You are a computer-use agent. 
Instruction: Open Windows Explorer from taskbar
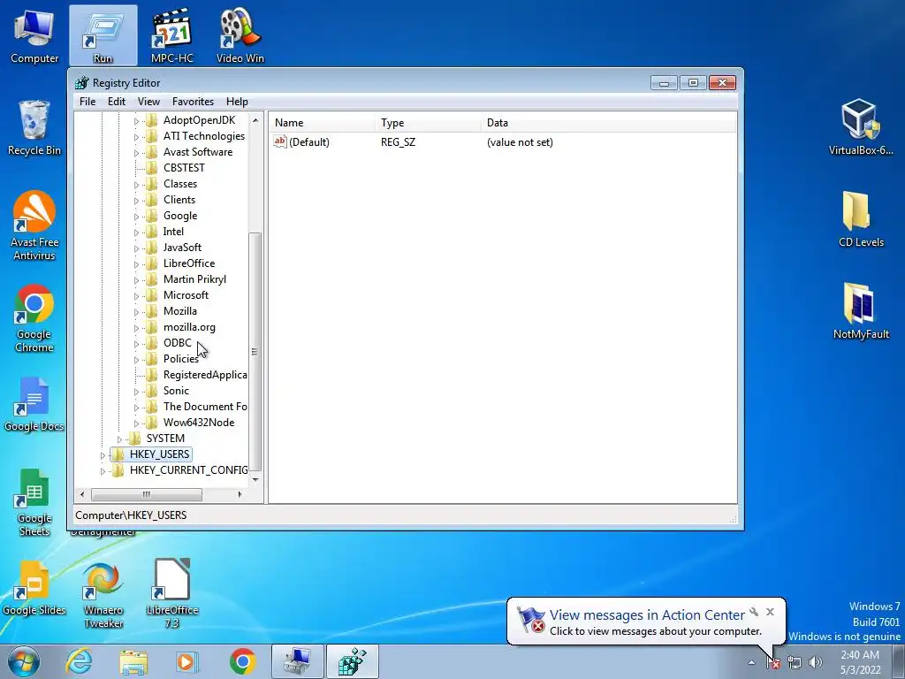pyautogui.click(x=133, y=661)
